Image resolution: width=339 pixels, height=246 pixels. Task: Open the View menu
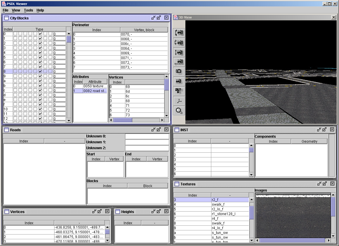coord(16,10)
